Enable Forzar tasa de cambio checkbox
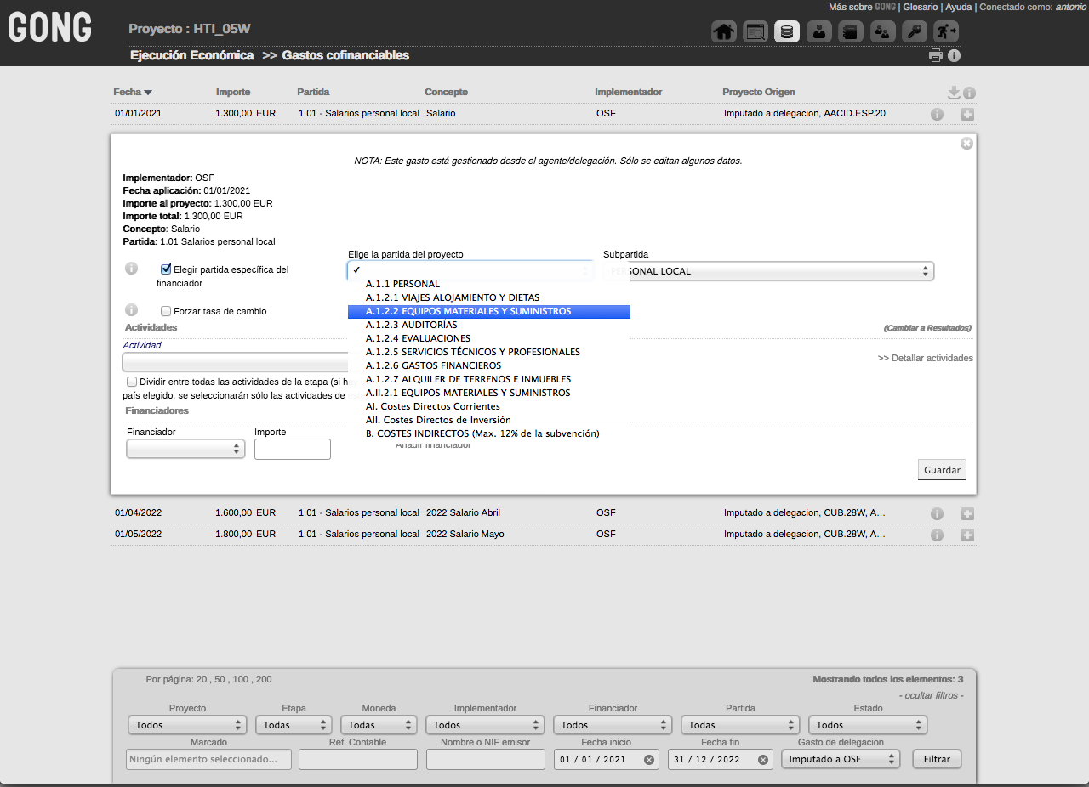The height and width of the screenshot is (787, 1089). pyautogui.click(x=166, y=311)
